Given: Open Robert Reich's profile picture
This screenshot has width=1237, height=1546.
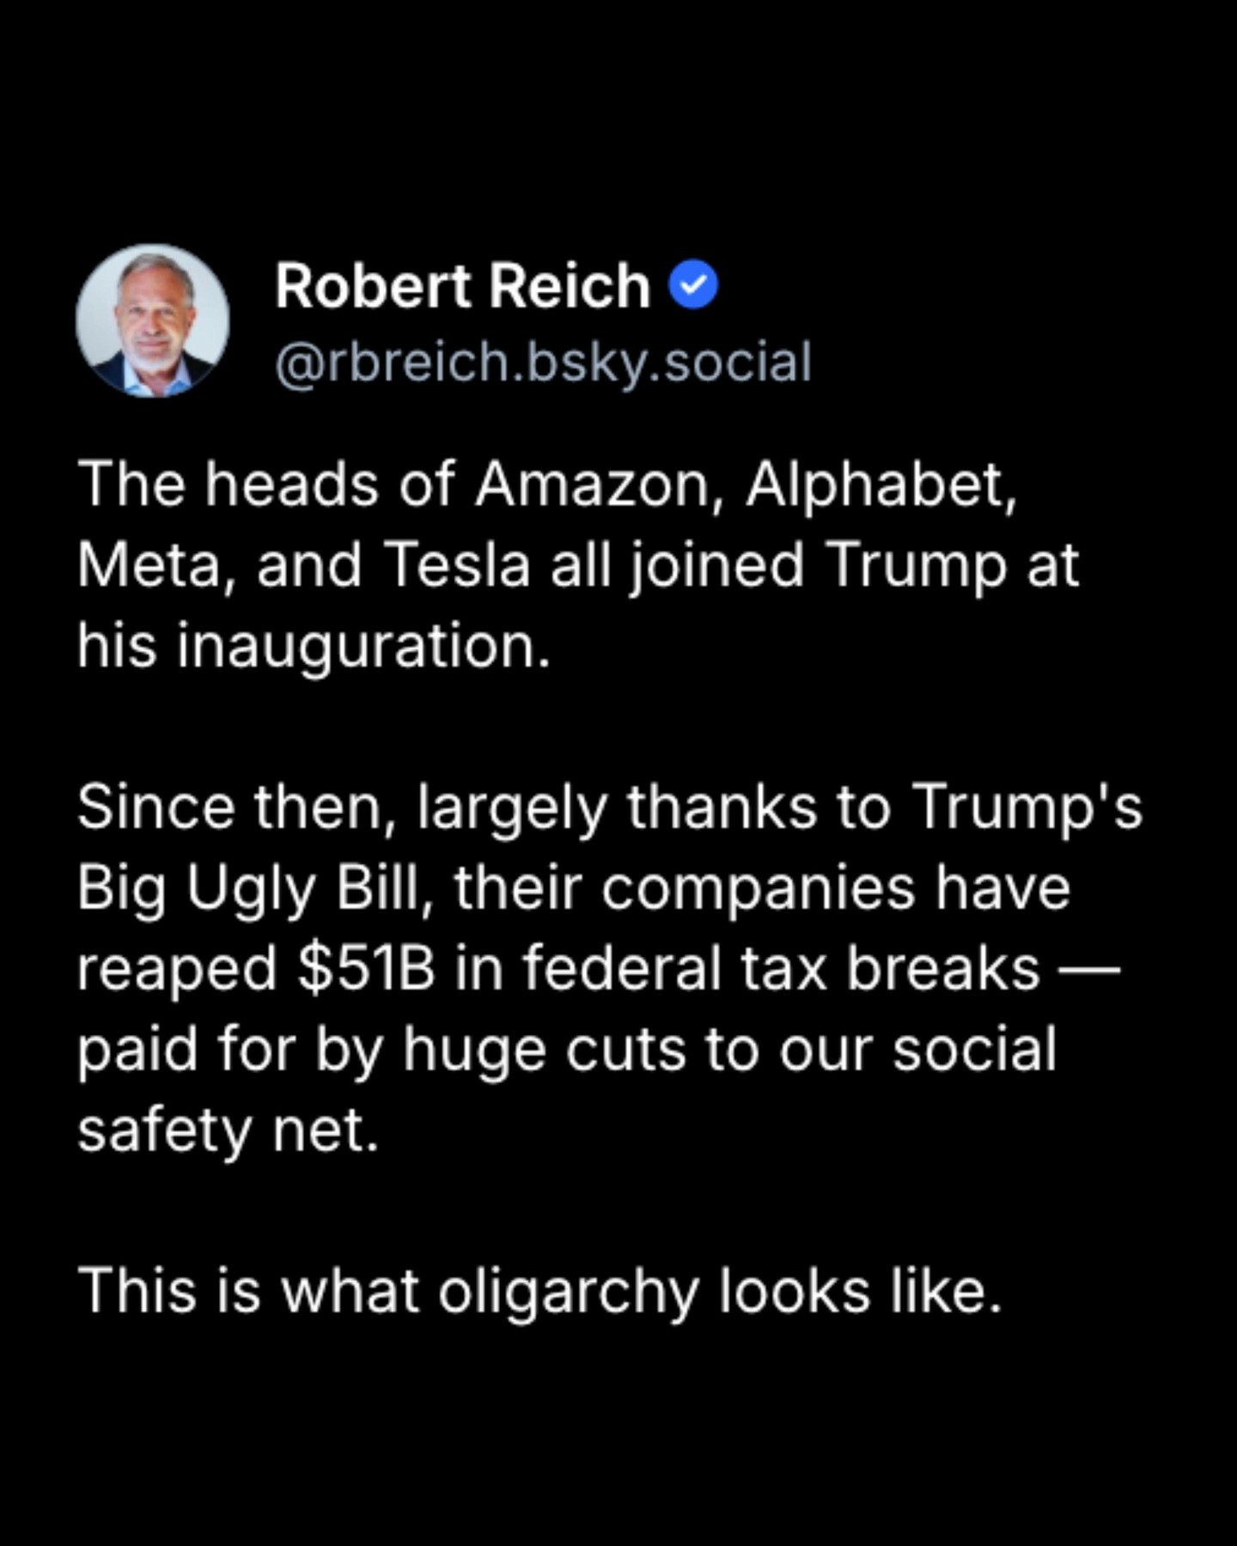Looking at the screenshot, I should tap(153, 320).
